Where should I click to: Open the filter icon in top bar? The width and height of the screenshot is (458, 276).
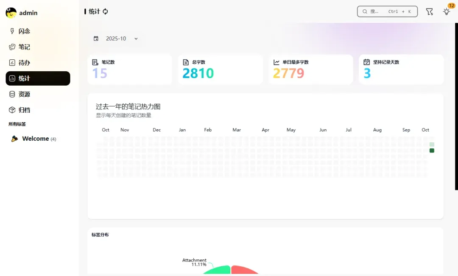pyautogui.click(x=429, y=11)
